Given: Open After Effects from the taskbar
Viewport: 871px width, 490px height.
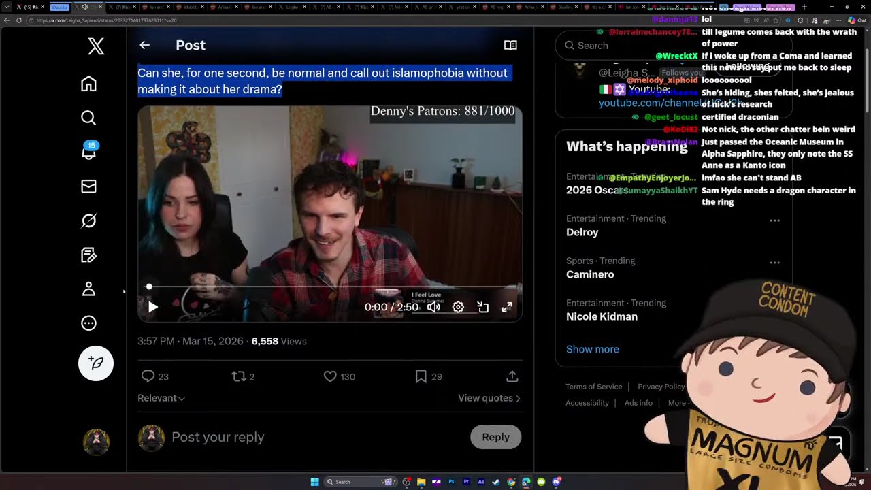Looking at the screenshot, I should (481, 482).
